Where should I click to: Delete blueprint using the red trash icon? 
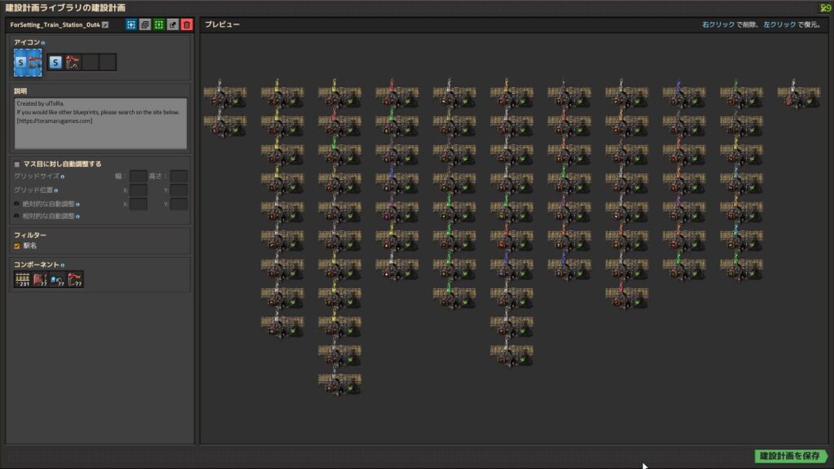click(187, 24)
